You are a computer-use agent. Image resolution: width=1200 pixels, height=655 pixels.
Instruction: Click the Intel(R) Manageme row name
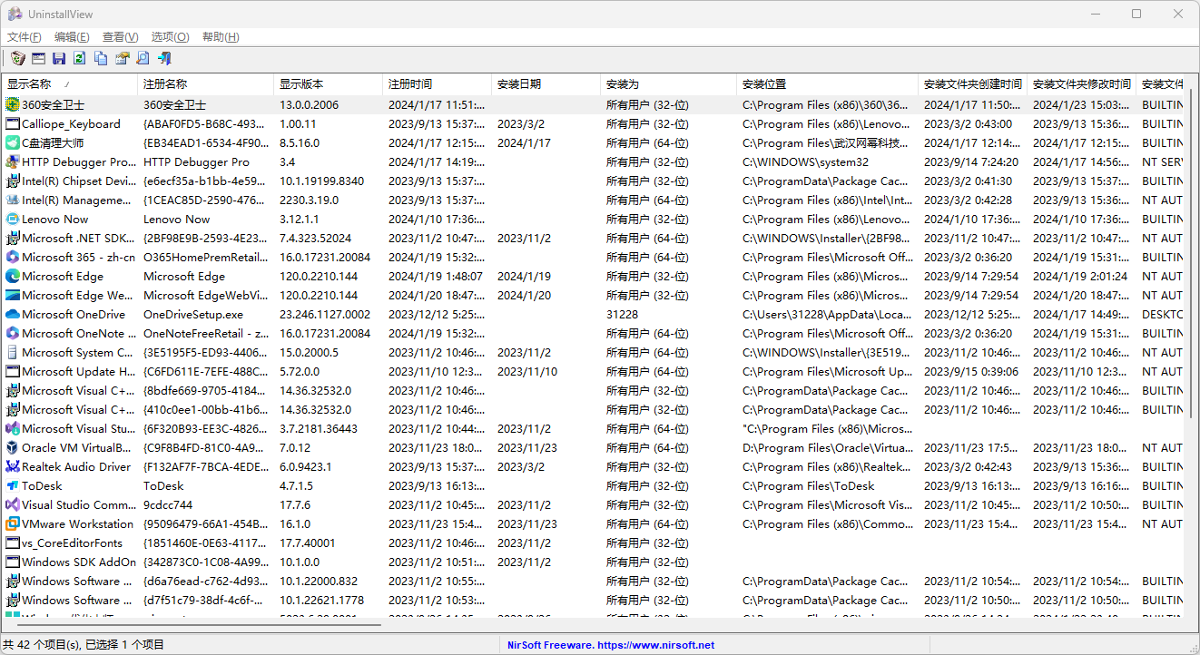click(x=76, y=200)
